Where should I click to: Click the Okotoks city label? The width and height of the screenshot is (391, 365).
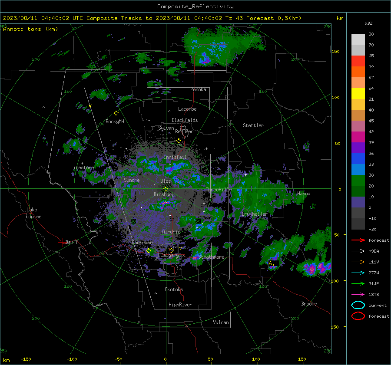(x=174, y=289)
